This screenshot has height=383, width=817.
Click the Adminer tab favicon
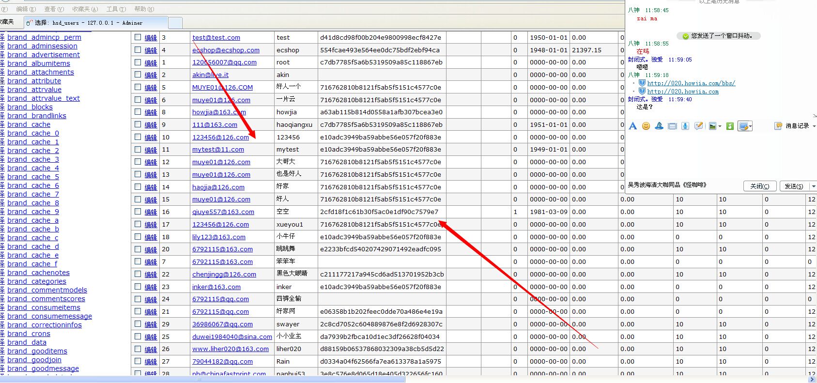pos(30,23)
